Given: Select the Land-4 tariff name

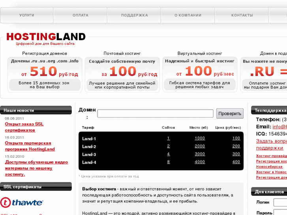Looking at the screenshot, I should click(89, 162).
